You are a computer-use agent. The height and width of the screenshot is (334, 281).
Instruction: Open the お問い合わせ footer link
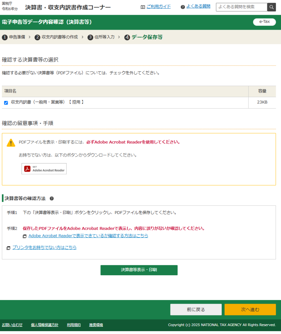click(12, 325)
